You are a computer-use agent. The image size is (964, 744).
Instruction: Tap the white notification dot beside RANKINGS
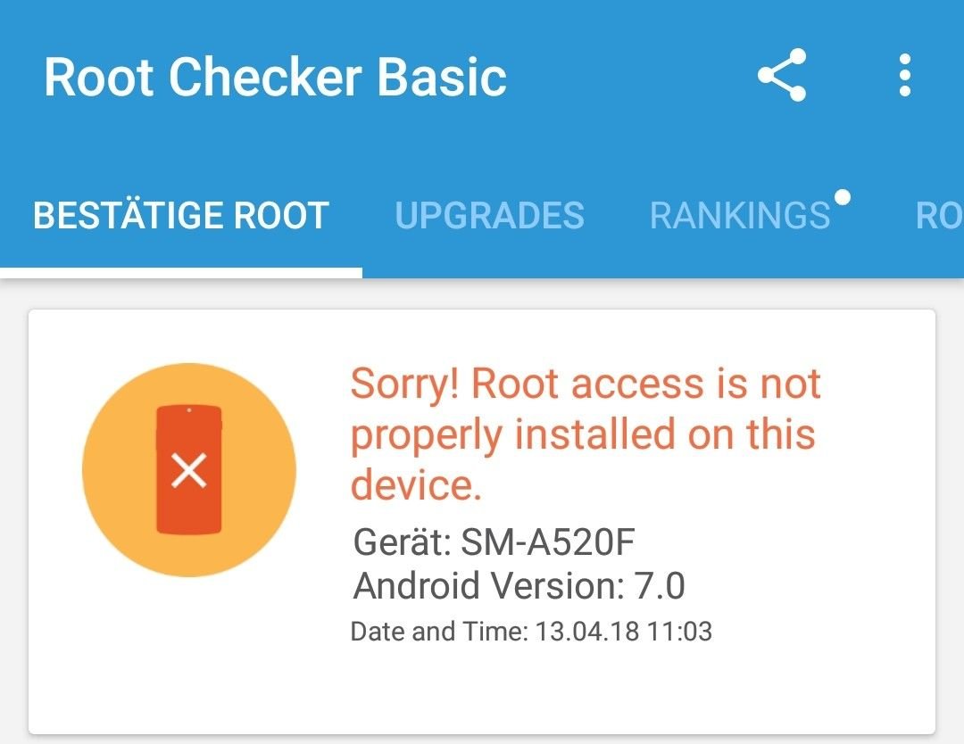(x=843, y=197)
